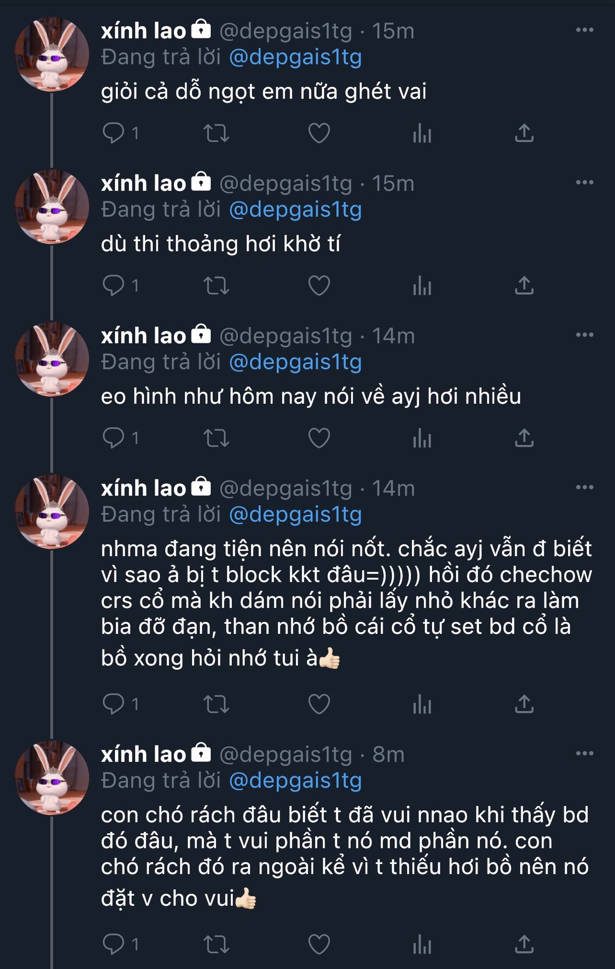Open the bunny avatar on the first tweet
Viewport: 615px width, 969px height.
(x=52, y=55)
